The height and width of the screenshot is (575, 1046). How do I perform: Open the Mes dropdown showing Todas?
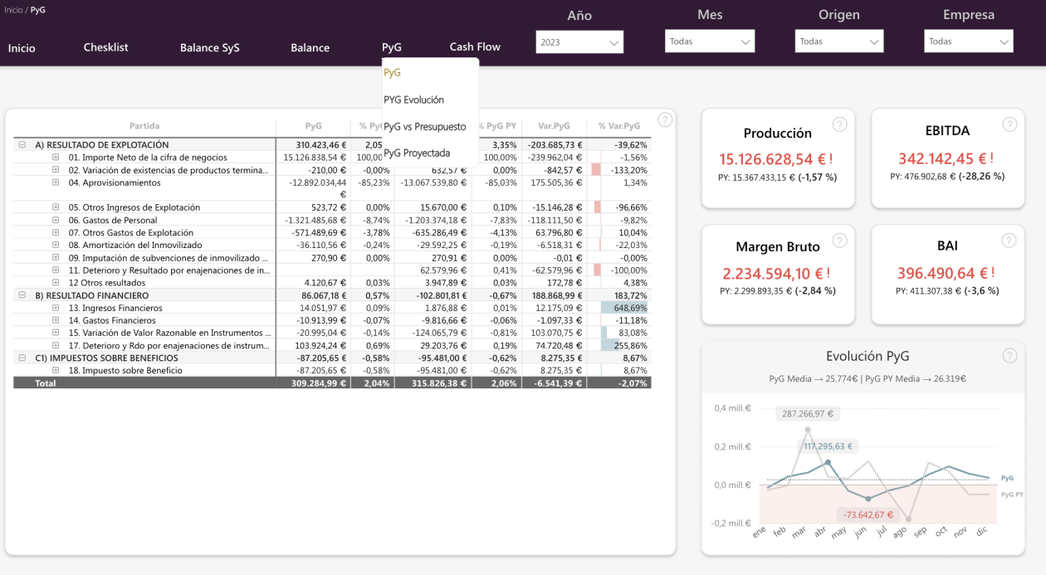coord(710,40)
